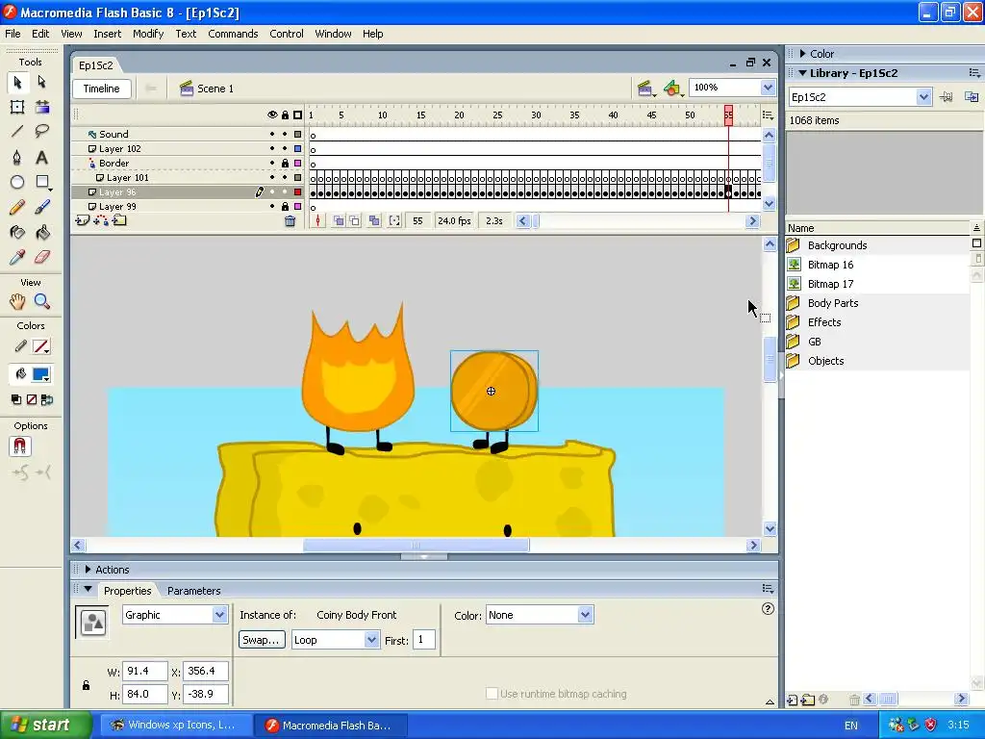Expand the Actions panel

click(88, 570)
